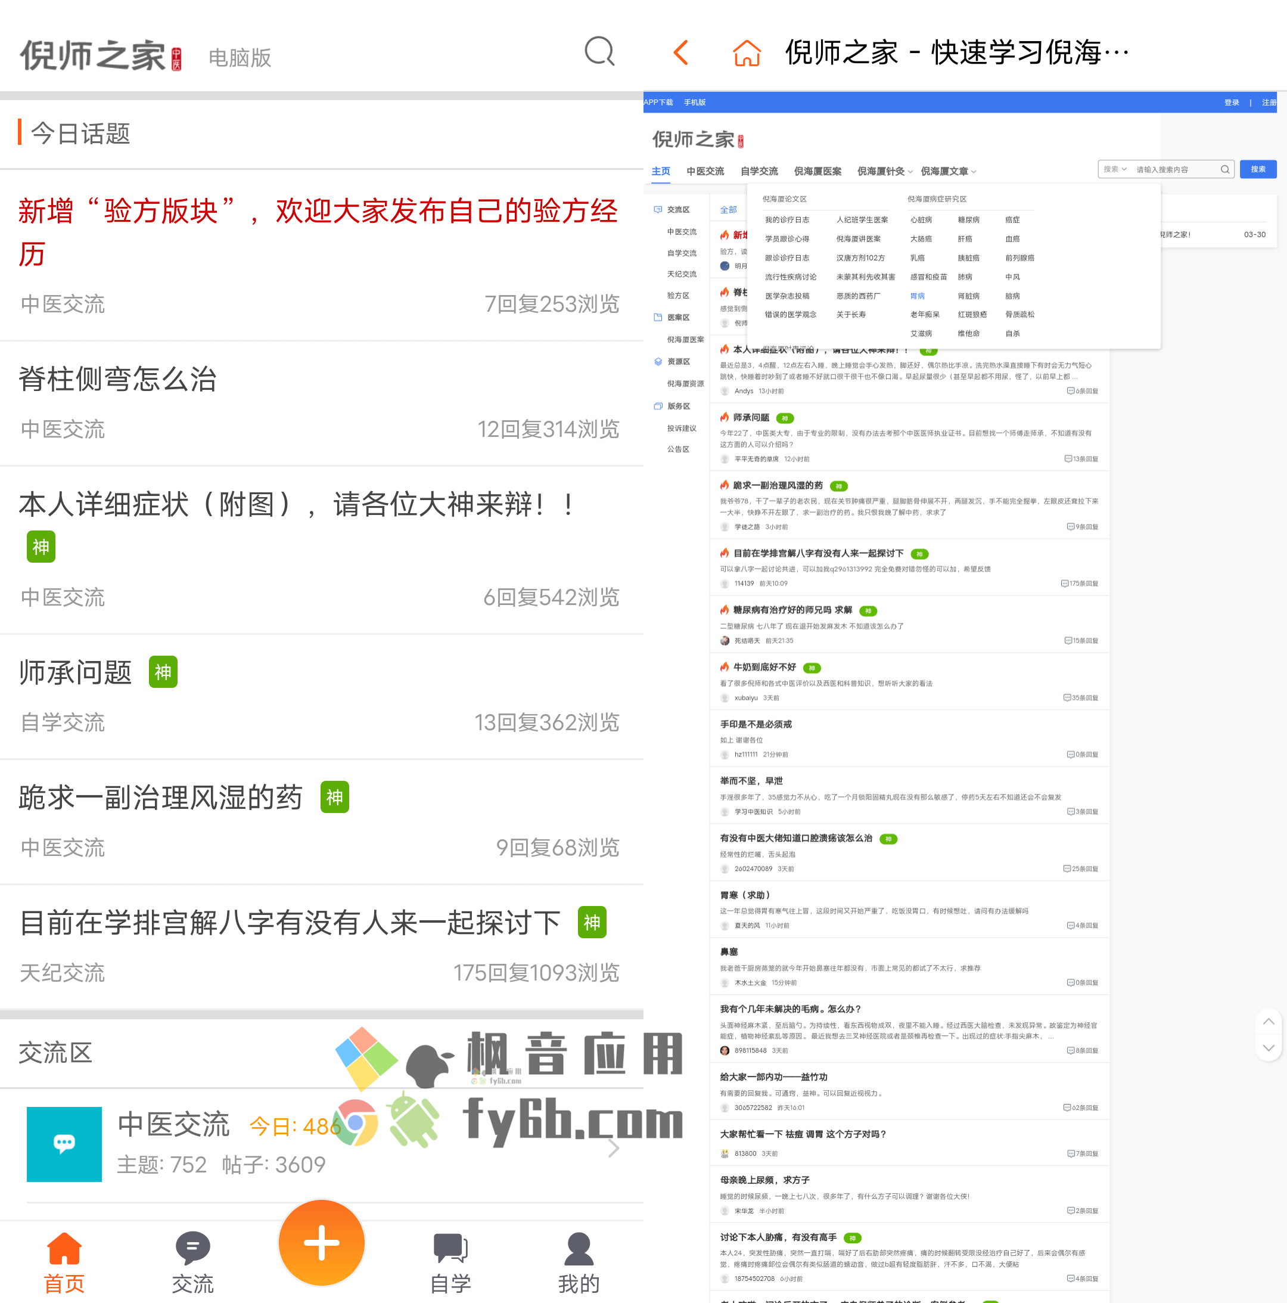Open the 中医交流 tab in web navigation
The image size is (1287, 1303).
[705, 171]
